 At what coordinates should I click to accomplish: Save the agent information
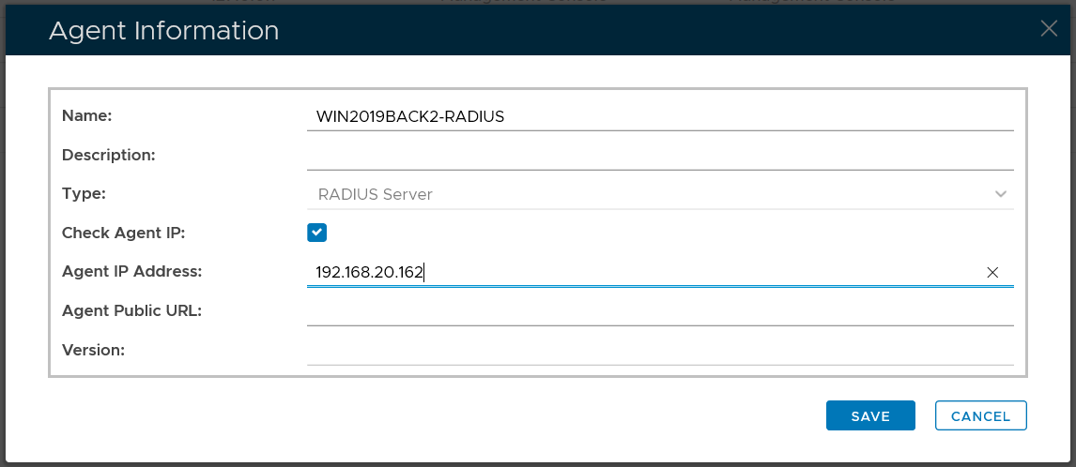click(870, 415)
